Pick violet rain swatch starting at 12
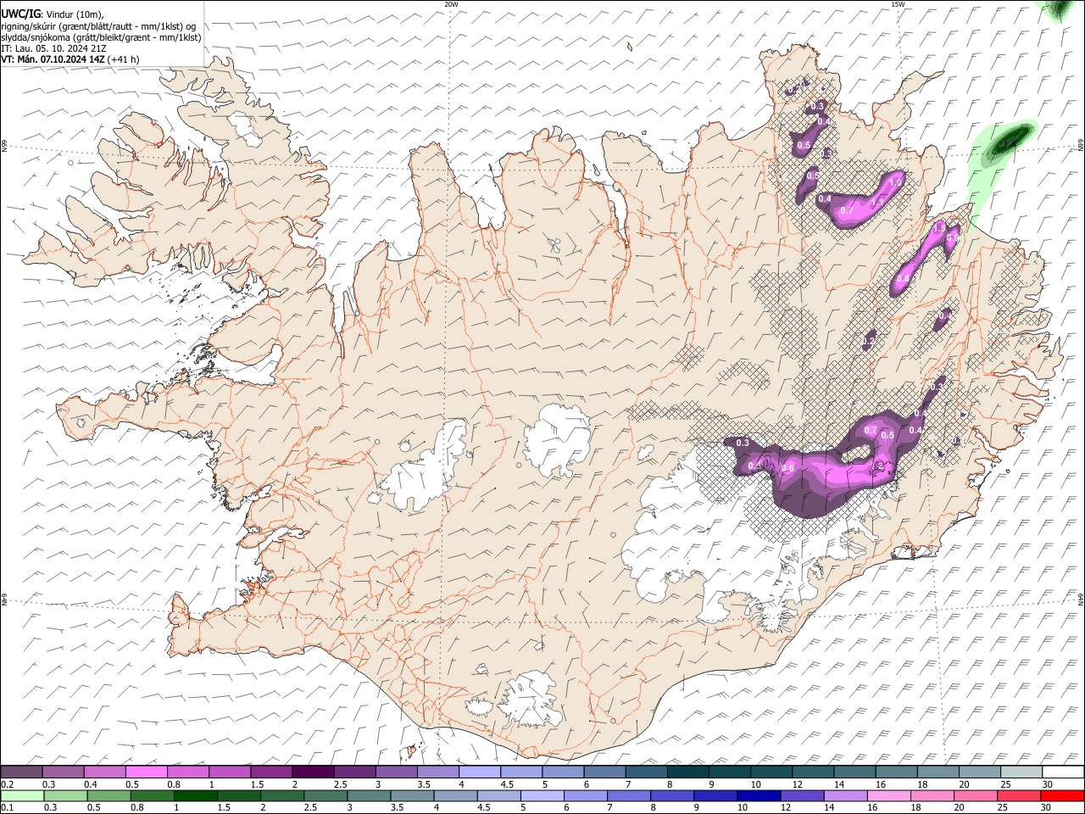This screenshot has width=1085, height=814. click(x=803, y=795)
